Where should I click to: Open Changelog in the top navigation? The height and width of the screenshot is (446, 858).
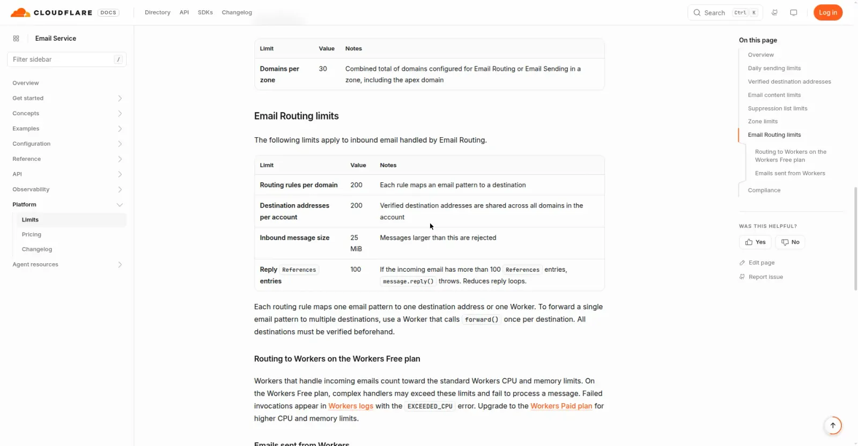click(236, 12)
